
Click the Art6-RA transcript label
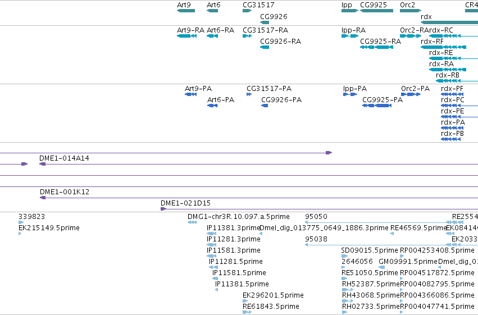(220, 30)
